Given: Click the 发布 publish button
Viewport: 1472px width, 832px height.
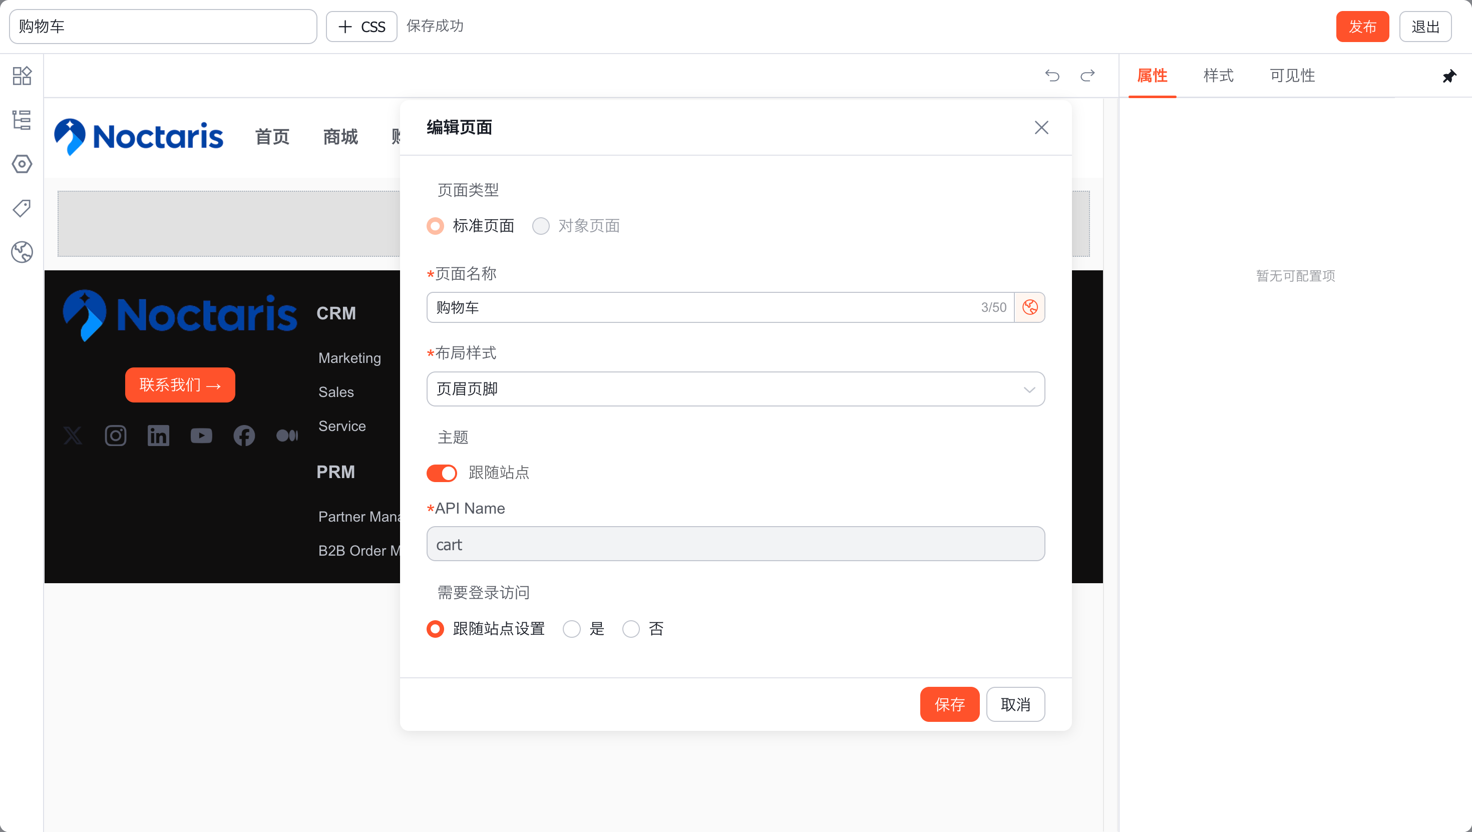Looking at the screenshot, I should point(1362,27).
